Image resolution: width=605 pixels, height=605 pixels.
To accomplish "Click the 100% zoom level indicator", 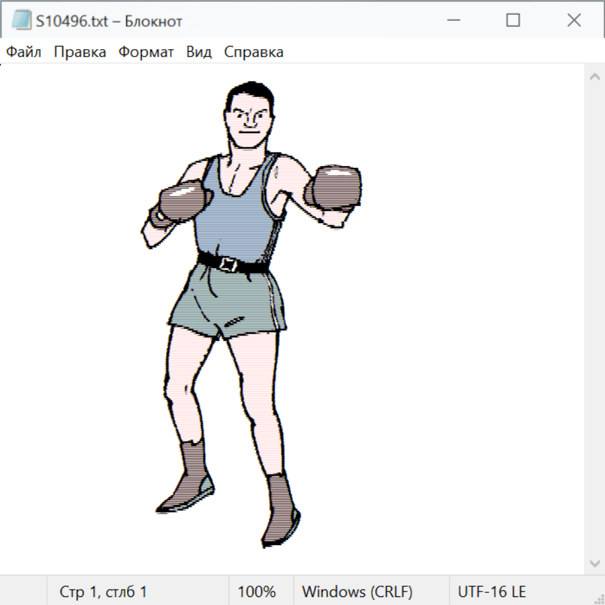I will pyautogui.click(x=257, y=592).
